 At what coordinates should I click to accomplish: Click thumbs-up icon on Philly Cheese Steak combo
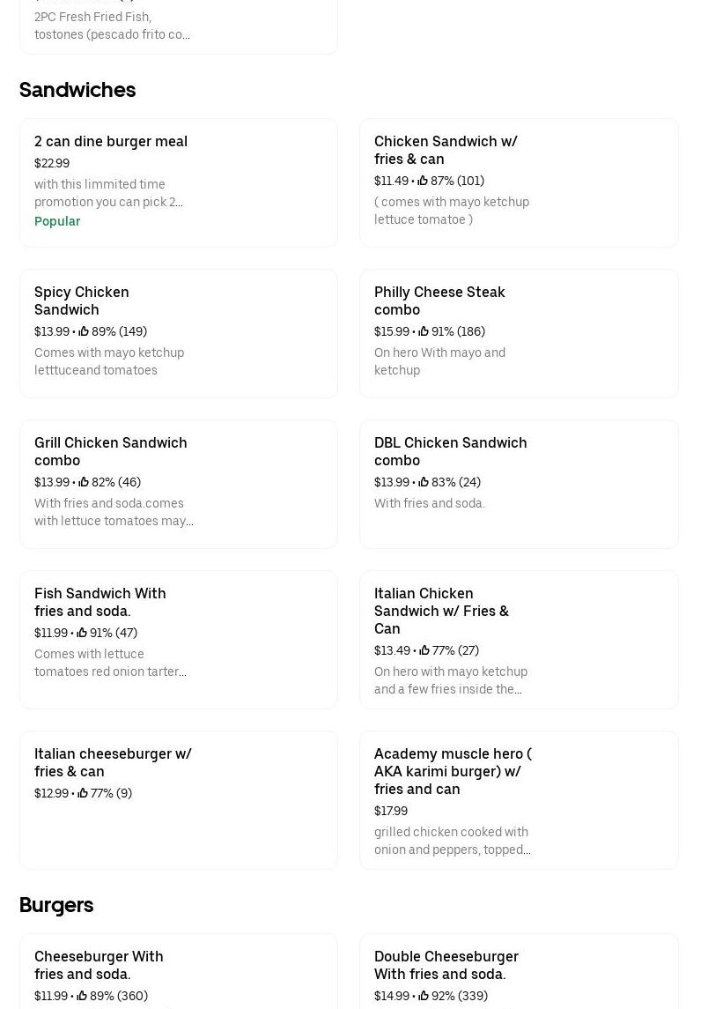coord(424,331)
